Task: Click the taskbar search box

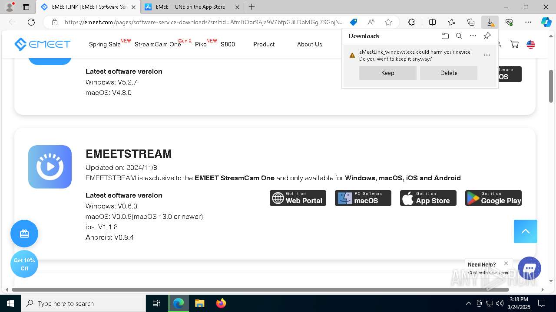Action: click(x=83, y=303)
